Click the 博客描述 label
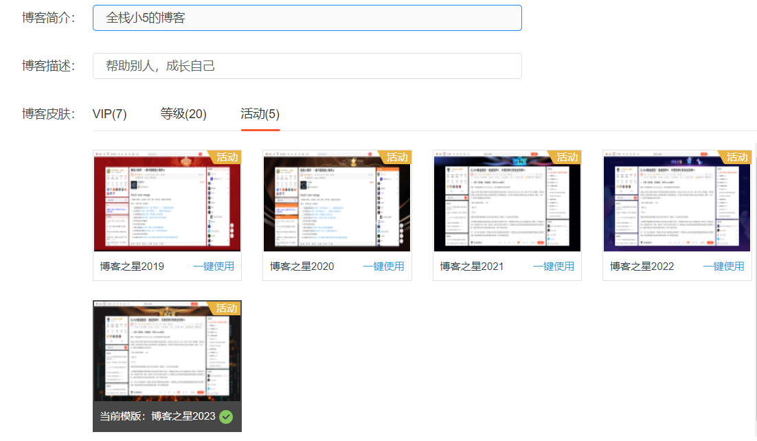The height and width of the screenshot is (441, 757). click(48, 66)
